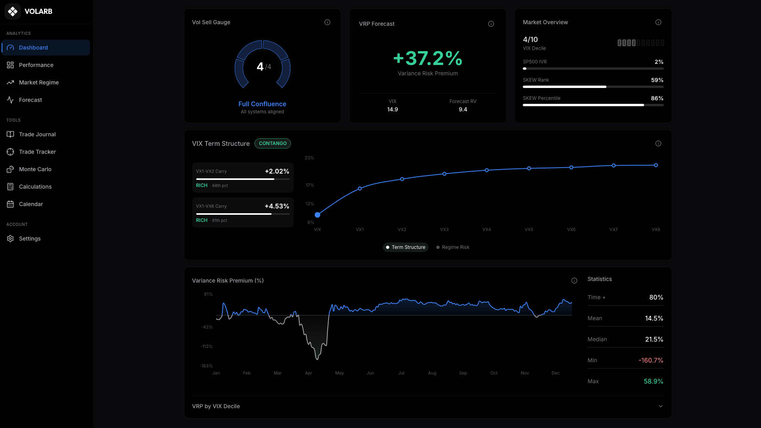This screenshot has height=428, width=761.
Task: Select the Forecast waveform icon
Action: click(x=10, y=100)
